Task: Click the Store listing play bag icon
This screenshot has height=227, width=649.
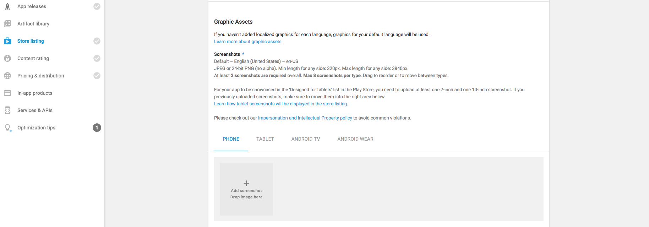Action: coord(7,41)
